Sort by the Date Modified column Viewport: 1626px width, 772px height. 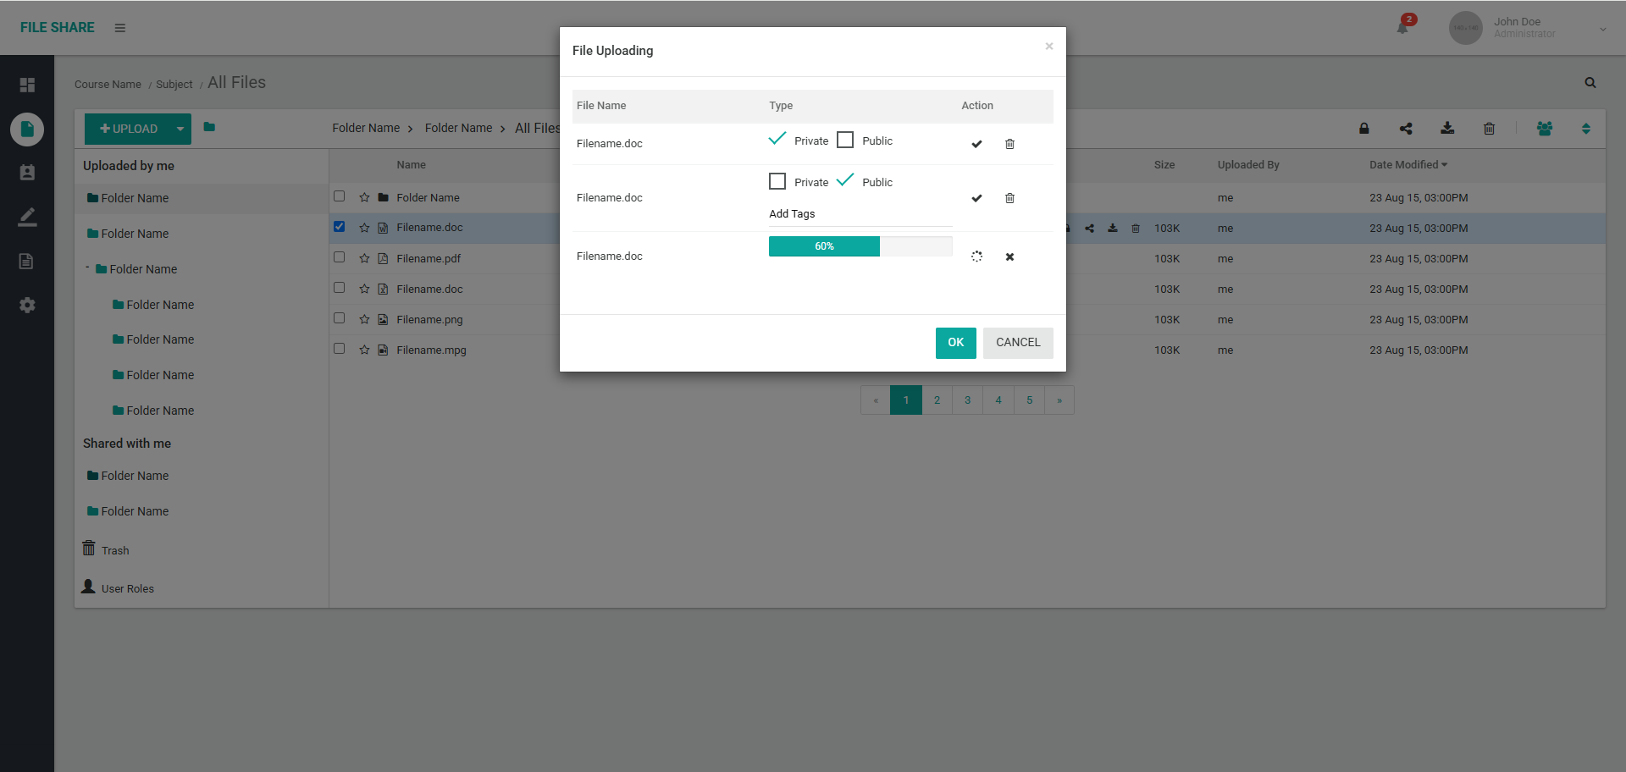pyautogui.click(x=1408, y=165)
